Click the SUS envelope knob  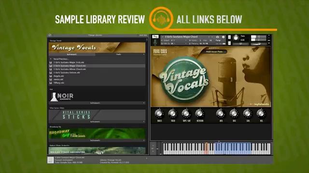point(248,114)
